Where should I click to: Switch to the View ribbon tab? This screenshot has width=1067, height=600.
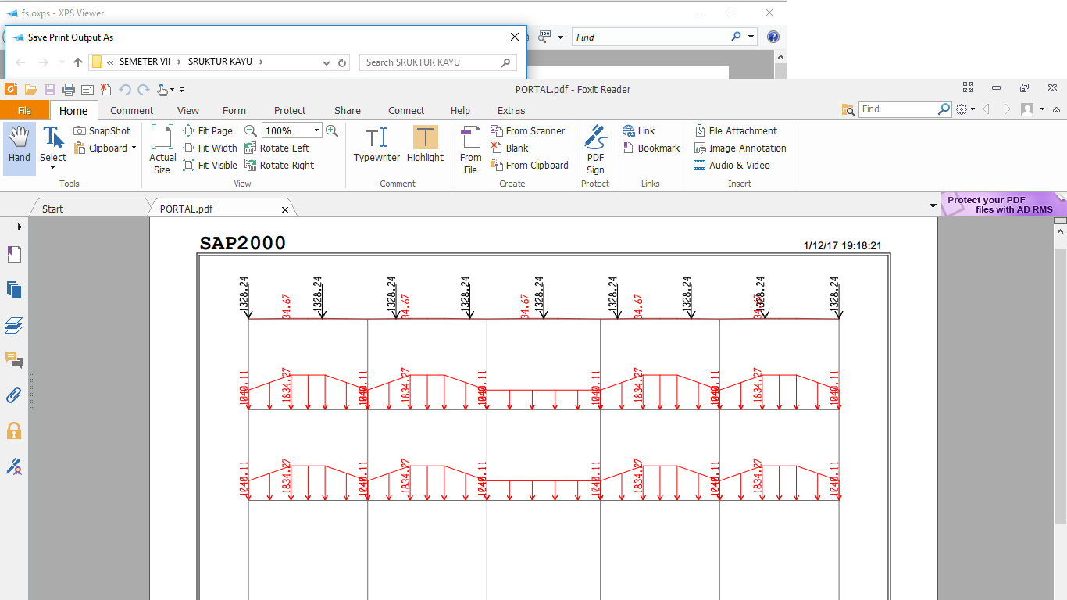coord(188,110)
